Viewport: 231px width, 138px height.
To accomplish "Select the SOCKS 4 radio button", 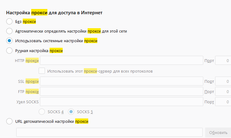I will (42, 111).
